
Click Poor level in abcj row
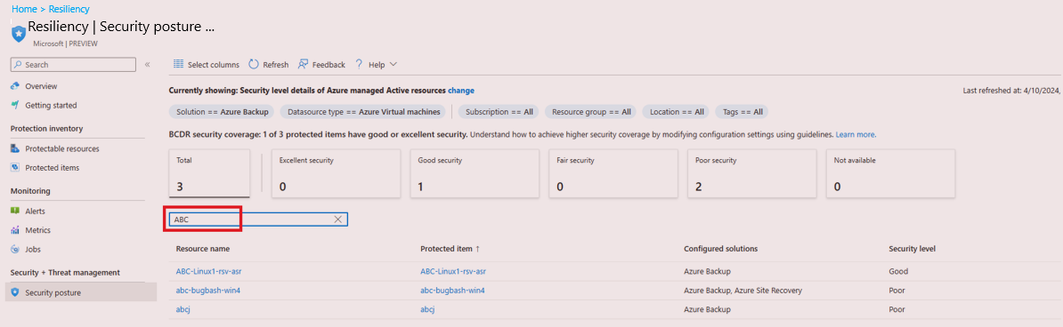(897, 309)
